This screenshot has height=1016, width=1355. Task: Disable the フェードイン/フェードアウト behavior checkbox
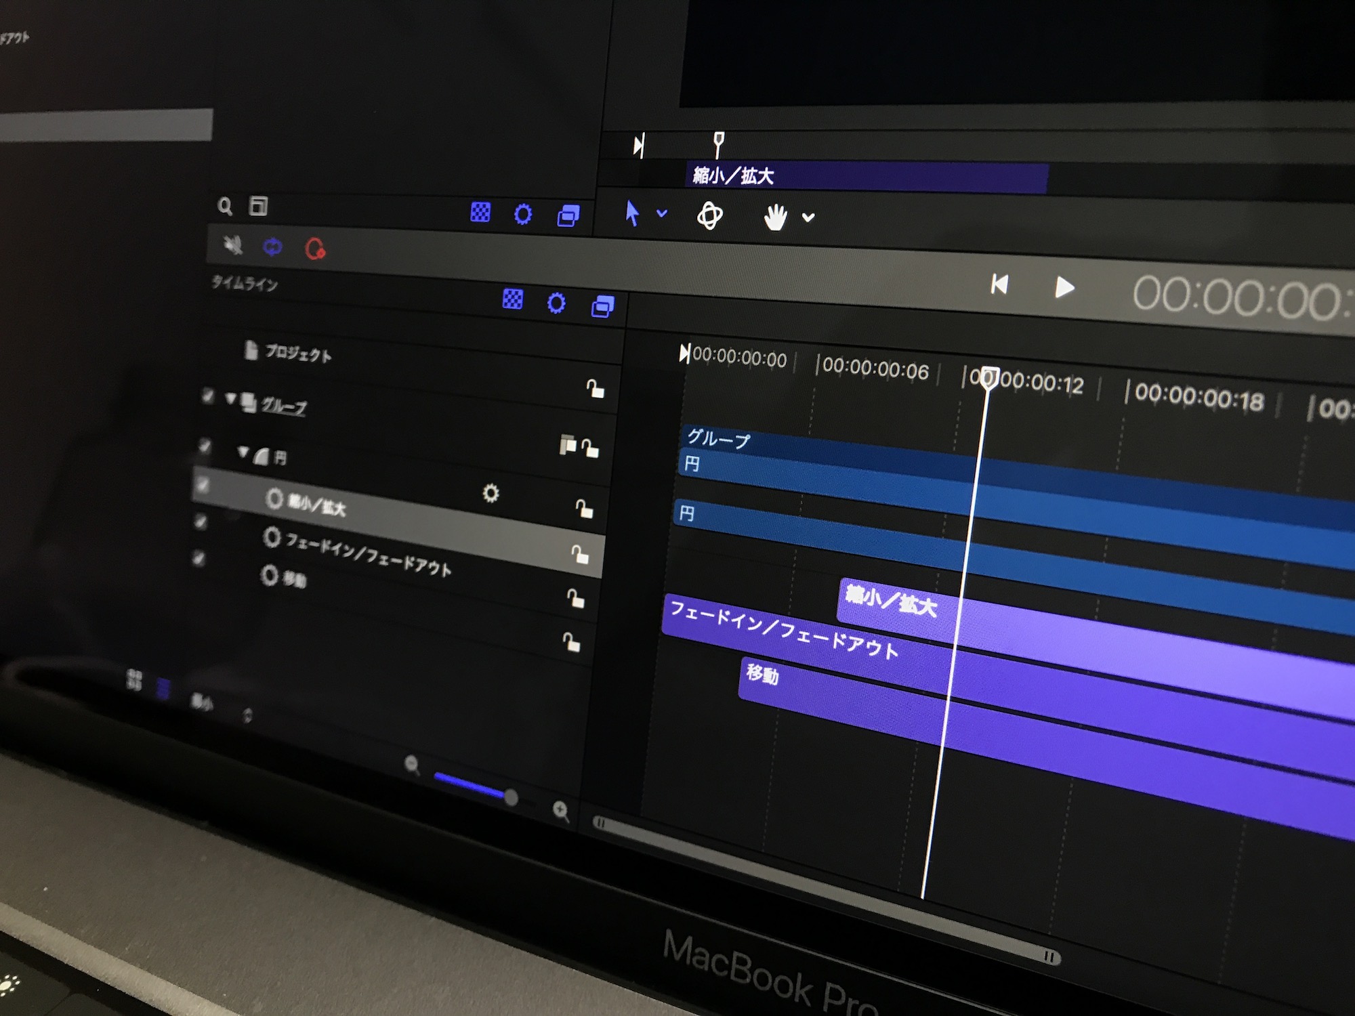pyautogui.click(x=201, y=521)
